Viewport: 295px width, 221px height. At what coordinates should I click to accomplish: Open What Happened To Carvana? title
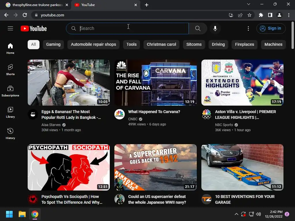pyautogui.click(x=154, y=112)
